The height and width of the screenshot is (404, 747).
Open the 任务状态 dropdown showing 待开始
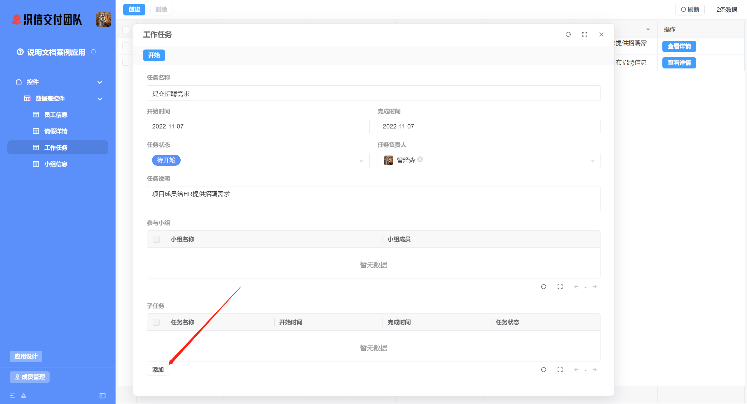click(258, 160)
